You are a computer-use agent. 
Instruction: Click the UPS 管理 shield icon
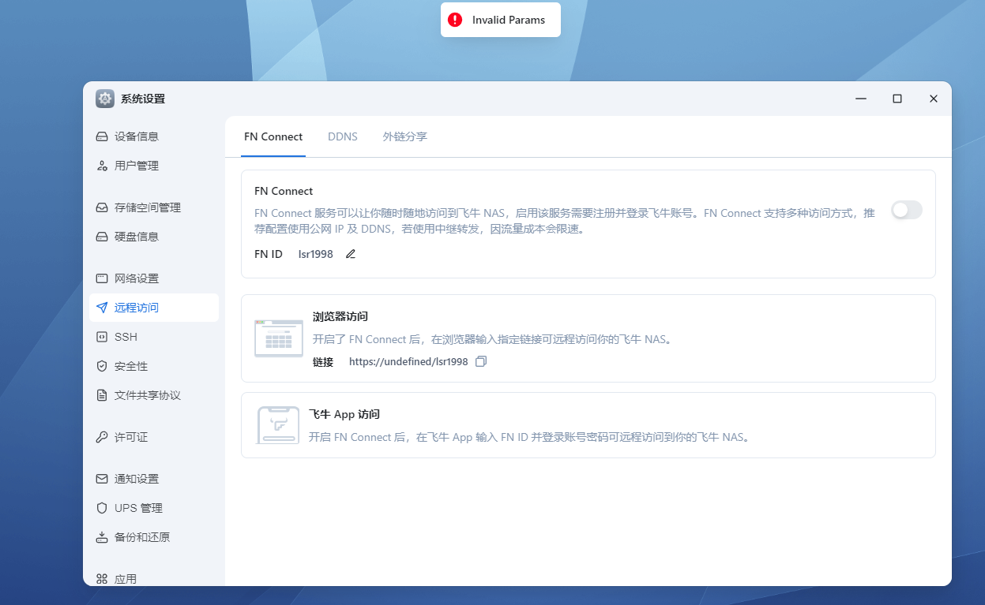[103, 508]
